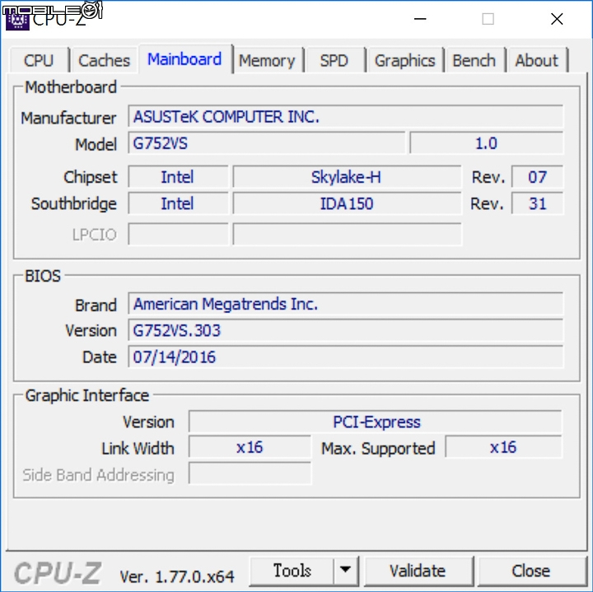
Task: Click the BIOS date 07/14/2016
Action: tap(345, 357)
